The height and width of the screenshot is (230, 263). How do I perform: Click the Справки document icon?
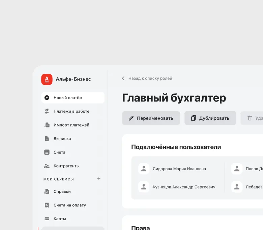point(47,191)
